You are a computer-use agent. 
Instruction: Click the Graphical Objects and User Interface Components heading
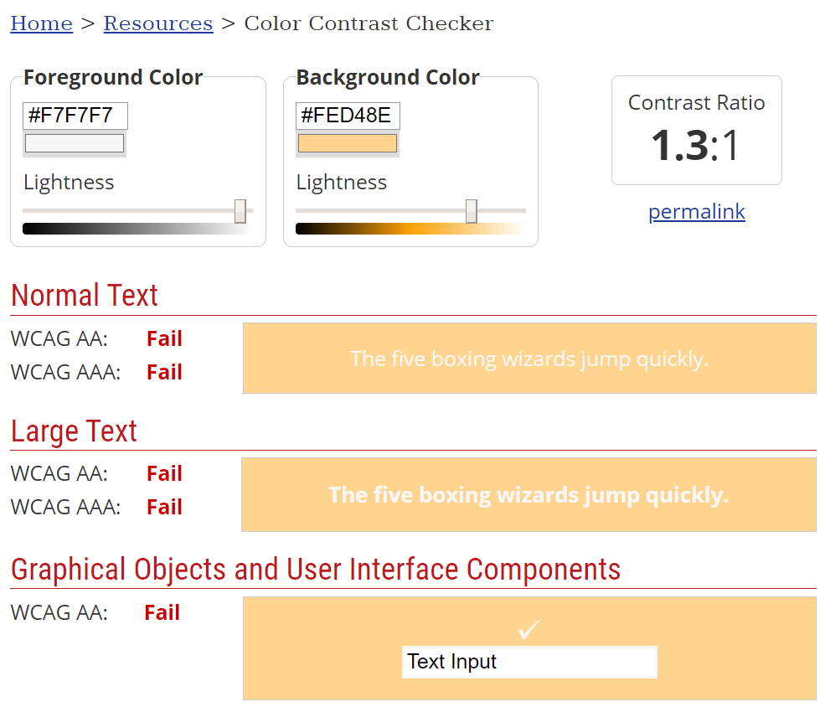[316, 570]
